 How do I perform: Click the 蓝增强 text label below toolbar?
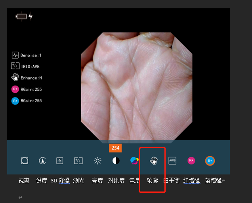(213, 181)
